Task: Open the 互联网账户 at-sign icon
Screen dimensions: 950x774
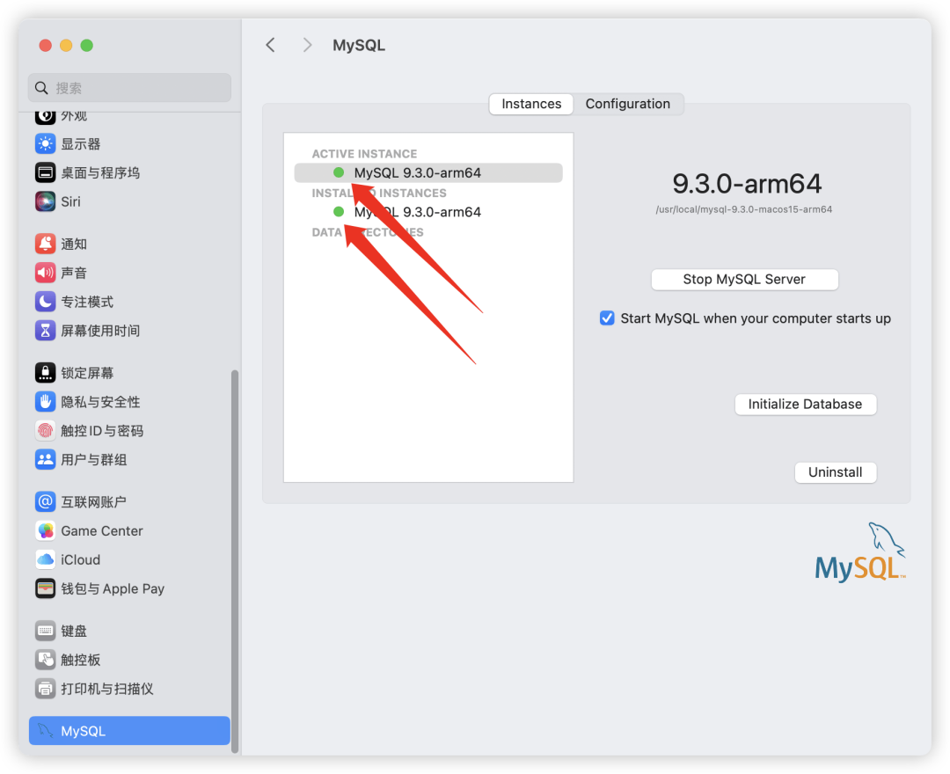Action: (x=46, y=501)
